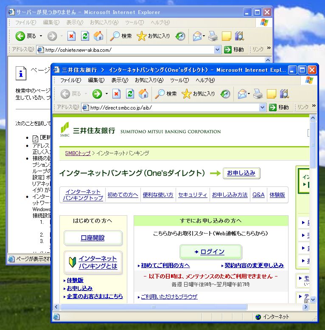Click Search (検索) magnifier in SMBC window

(160, 94)
